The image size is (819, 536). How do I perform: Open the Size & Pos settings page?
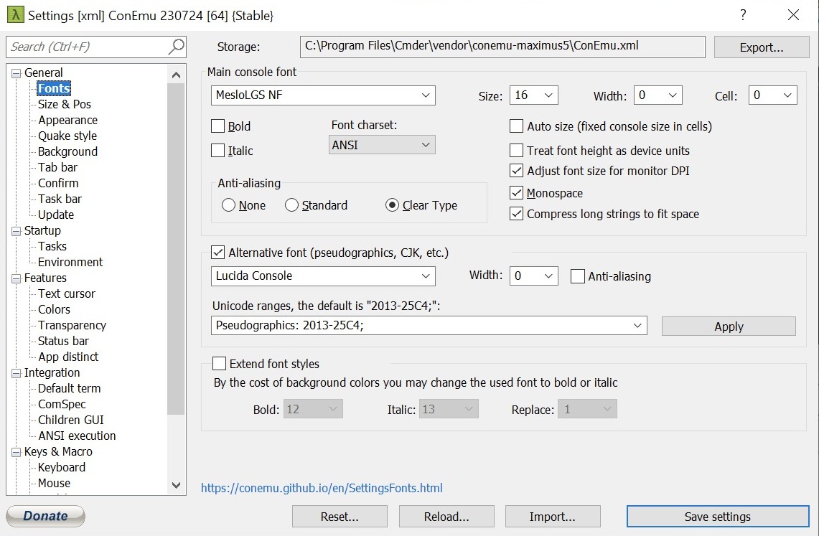(x=65, y=104)
